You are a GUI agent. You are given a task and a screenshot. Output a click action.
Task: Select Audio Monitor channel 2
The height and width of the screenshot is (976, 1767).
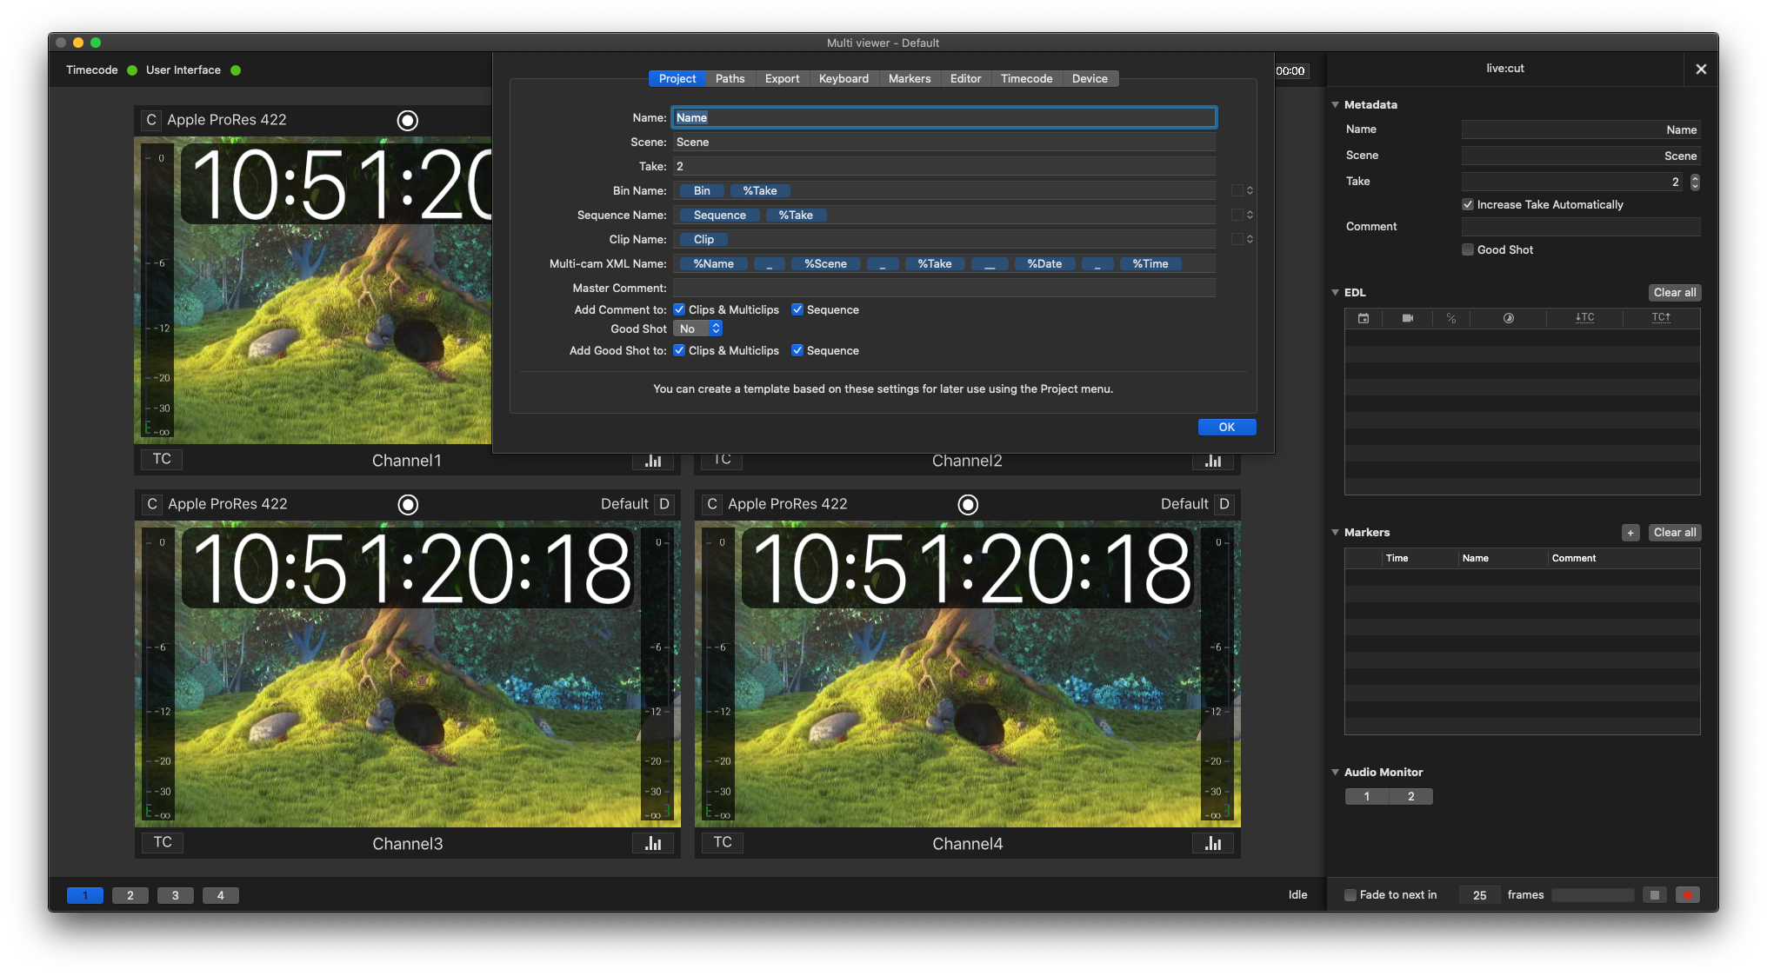tap(1410, 796)
